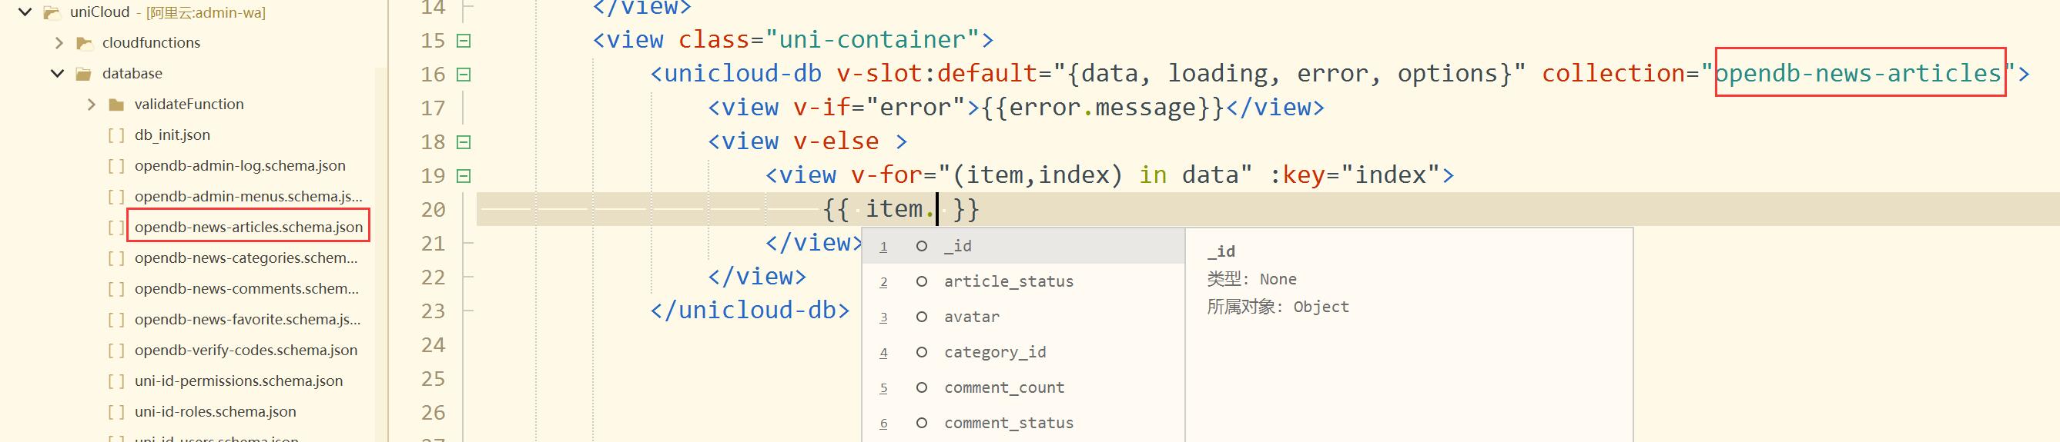Place cursor on opendb-news-articles collection value
The width and height of the screenshot is (2060, 442).
click(1857, 73)
